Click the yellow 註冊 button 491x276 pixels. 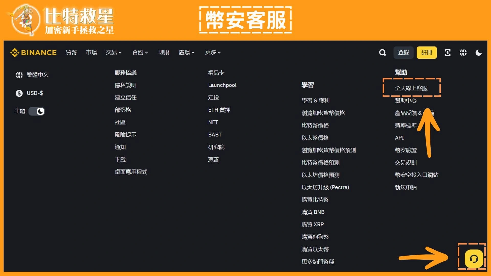tap(427, 53)
